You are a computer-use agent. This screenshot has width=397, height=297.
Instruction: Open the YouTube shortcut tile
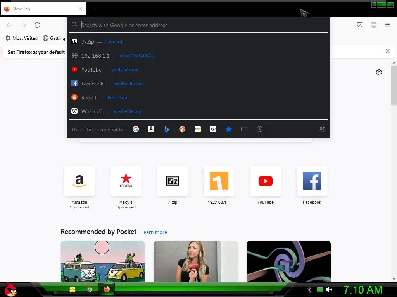(265, 181)
